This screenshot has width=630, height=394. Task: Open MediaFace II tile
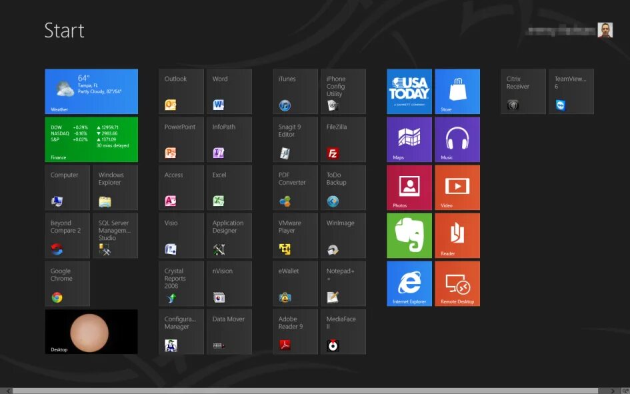(x=343, y=332)
